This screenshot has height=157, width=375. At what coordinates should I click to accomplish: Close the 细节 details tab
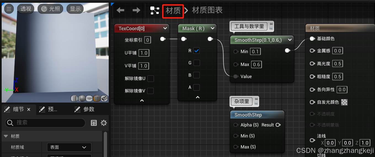pyautogui.click(x=29, y=109)
